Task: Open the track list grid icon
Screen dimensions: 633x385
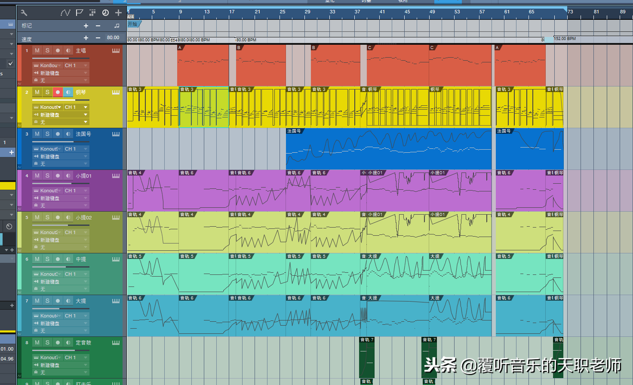Action: pyautogui.click(x=92, y=13)
